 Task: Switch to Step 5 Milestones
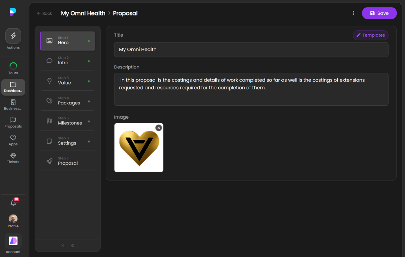pos(67,121)
